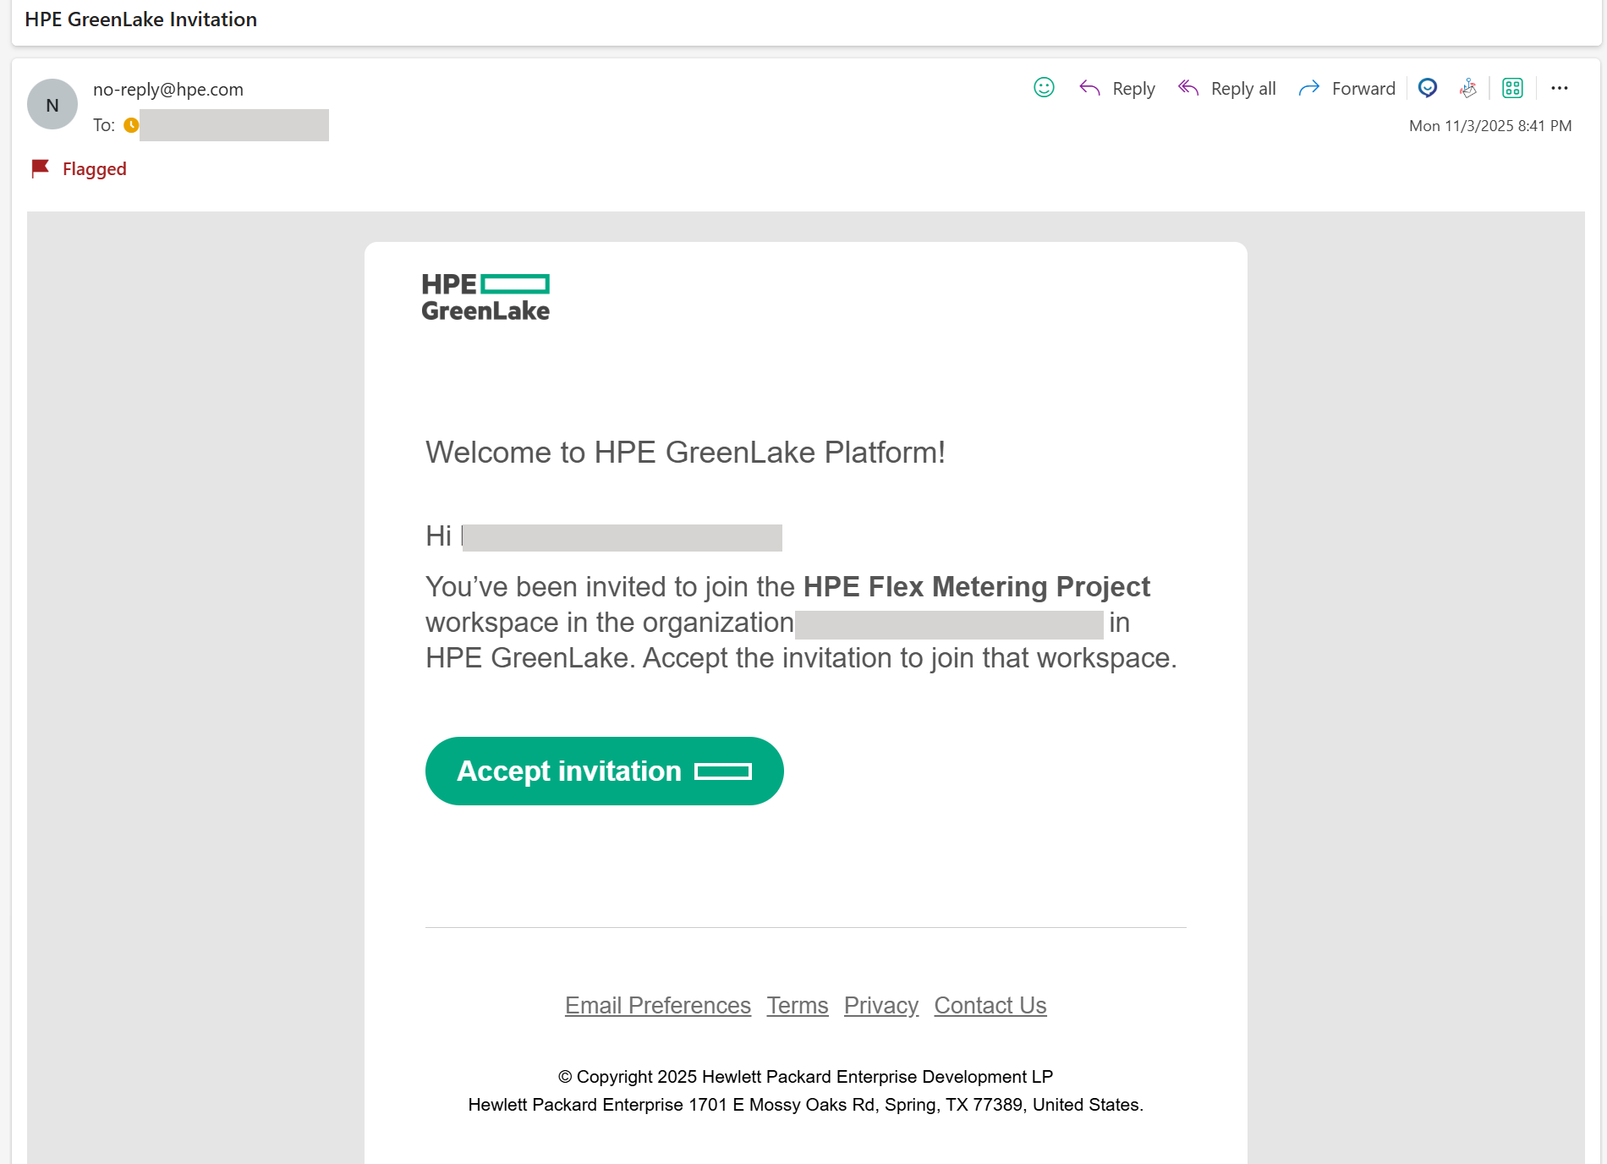Viewport: 1607px width, 1164px height.
Task: Click the Welcome to HPE GreenLake Platform heading
Action: point(685,453)
